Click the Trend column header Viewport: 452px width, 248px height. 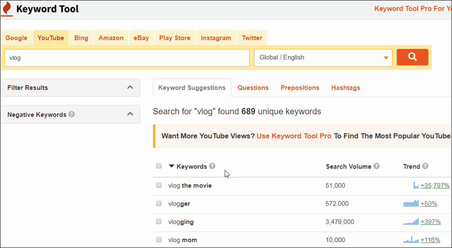point(411,166)
